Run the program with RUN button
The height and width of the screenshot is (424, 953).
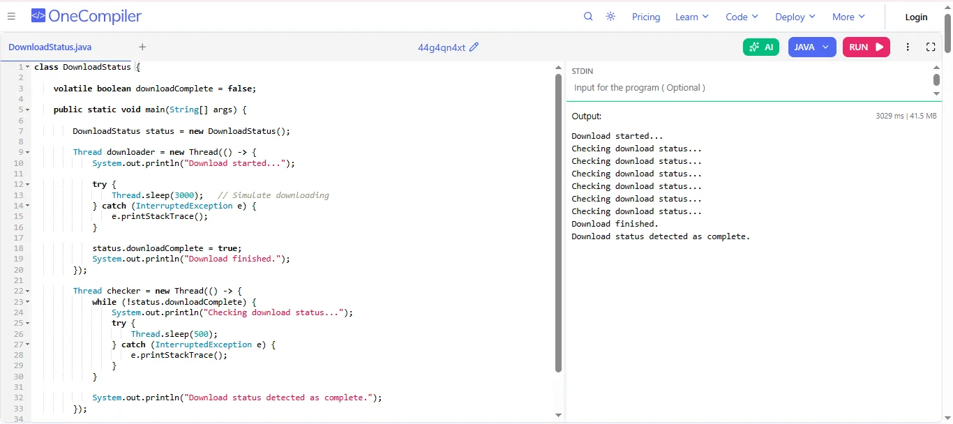[x=866, y=47]
